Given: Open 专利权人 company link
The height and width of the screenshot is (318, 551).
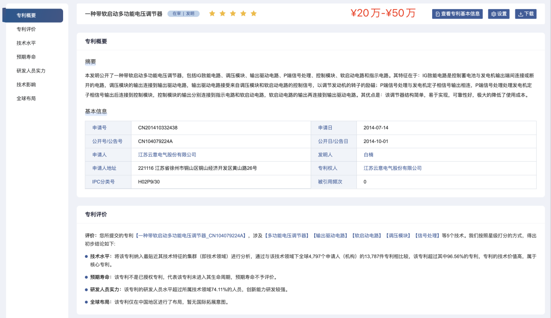Looking at the screenshot, I should (393, 168).
